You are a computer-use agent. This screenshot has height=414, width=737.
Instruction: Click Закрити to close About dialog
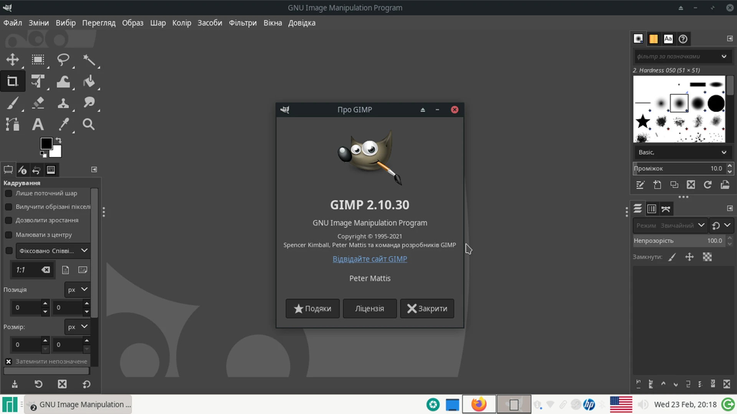pyautogui.click(x=427, y=309)
